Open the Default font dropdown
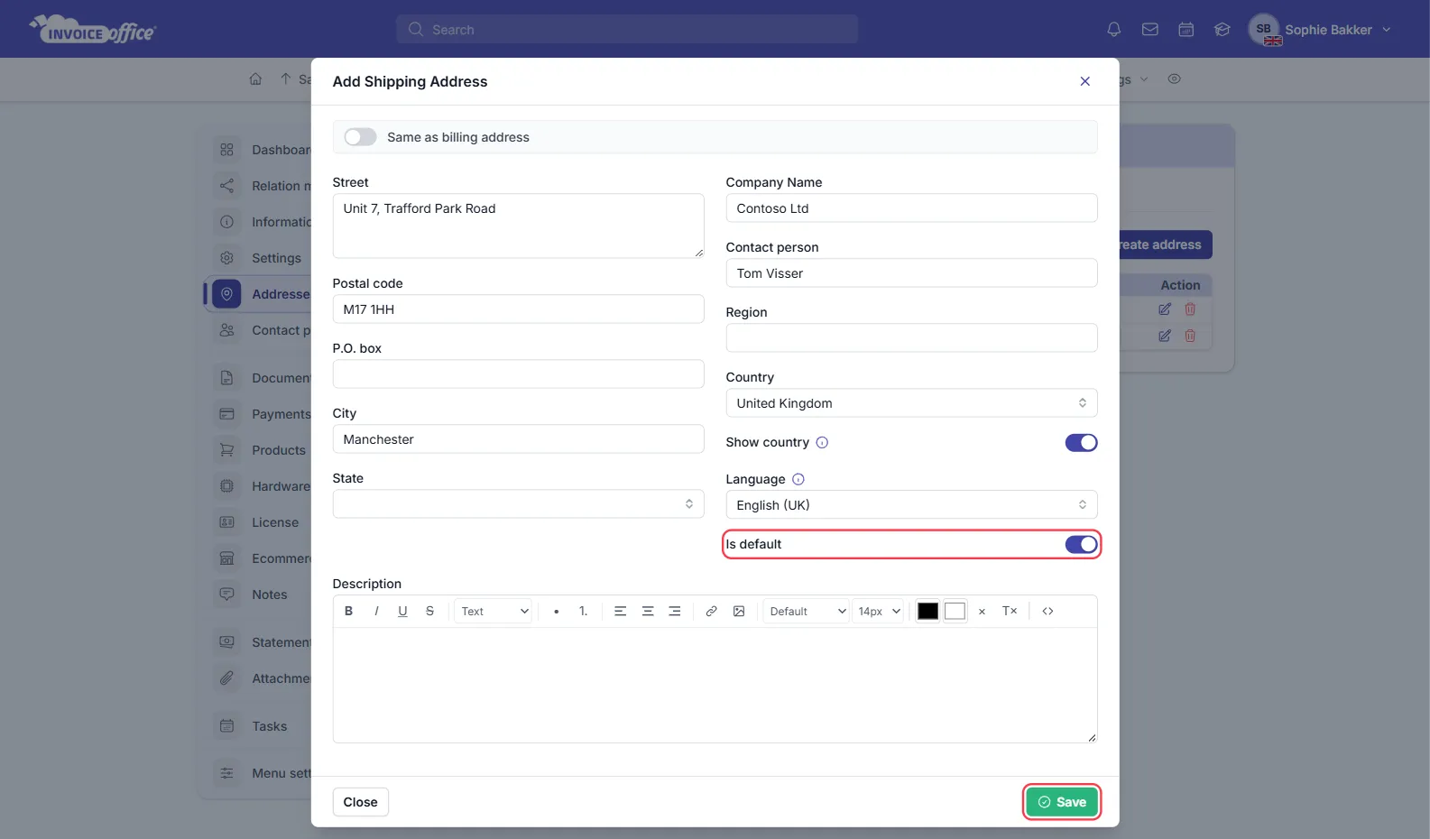1430x839 pixels. 806,612
